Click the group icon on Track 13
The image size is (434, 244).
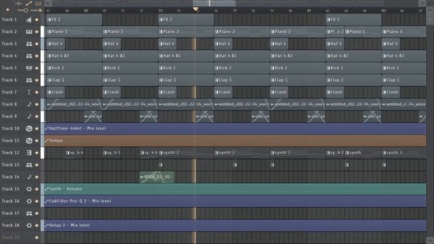(29, 165)
